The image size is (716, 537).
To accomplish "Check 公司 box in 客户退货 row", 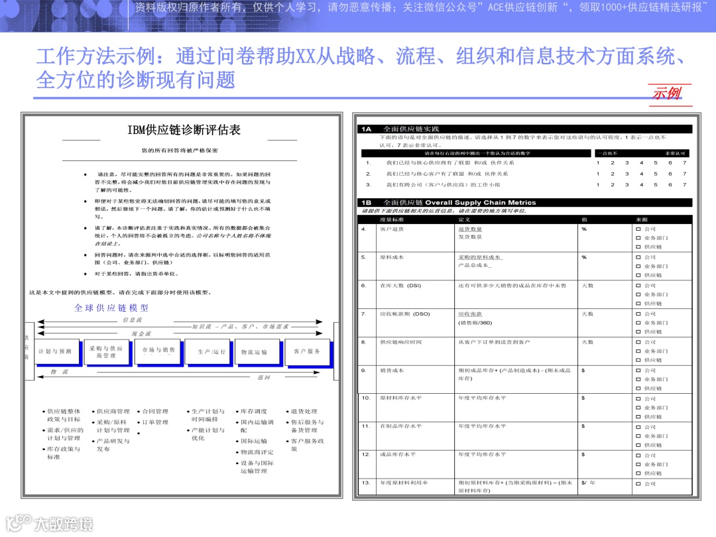I will (638, 229).
